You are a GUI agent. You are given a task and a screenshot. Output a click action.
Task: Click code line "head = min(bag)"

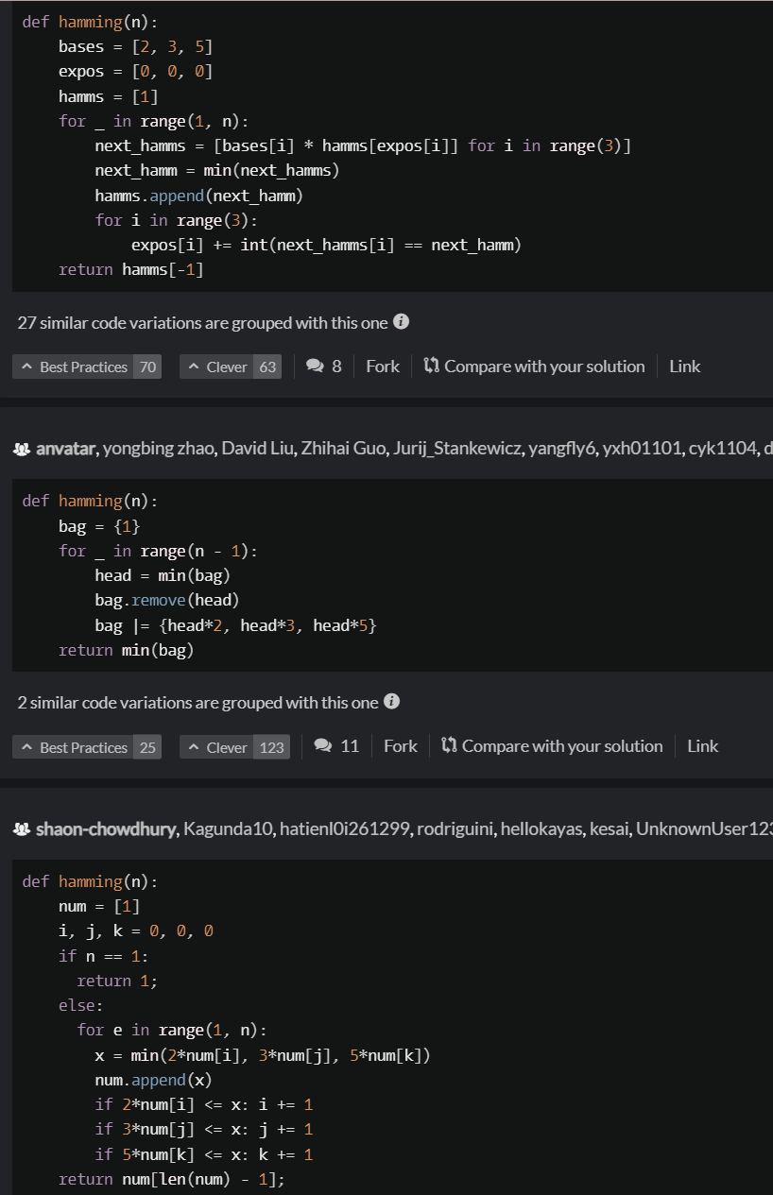point(163,574)
